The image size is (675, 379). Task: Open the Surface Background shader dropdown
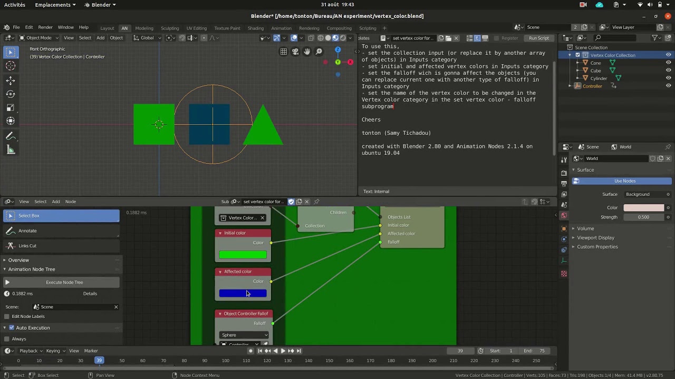pos(647,194)
